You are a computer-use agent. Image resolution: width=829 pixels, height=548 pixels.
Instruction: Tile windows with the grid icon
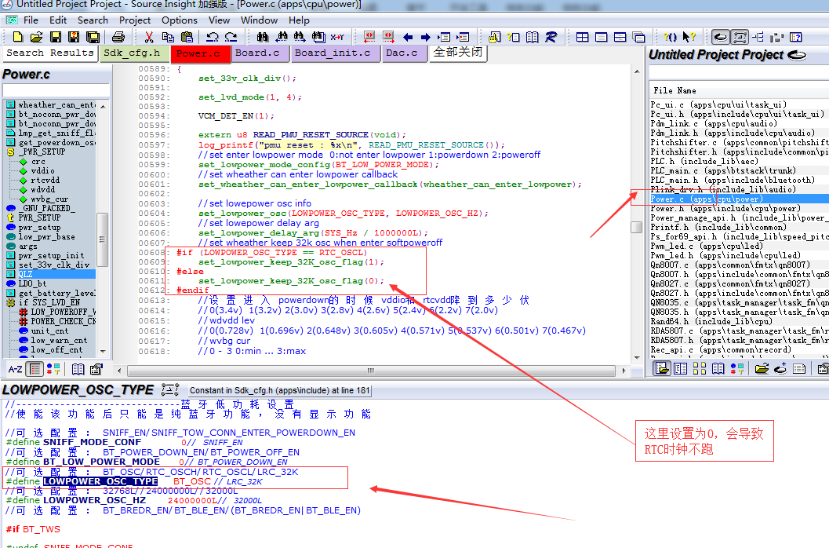pos(582,37)
